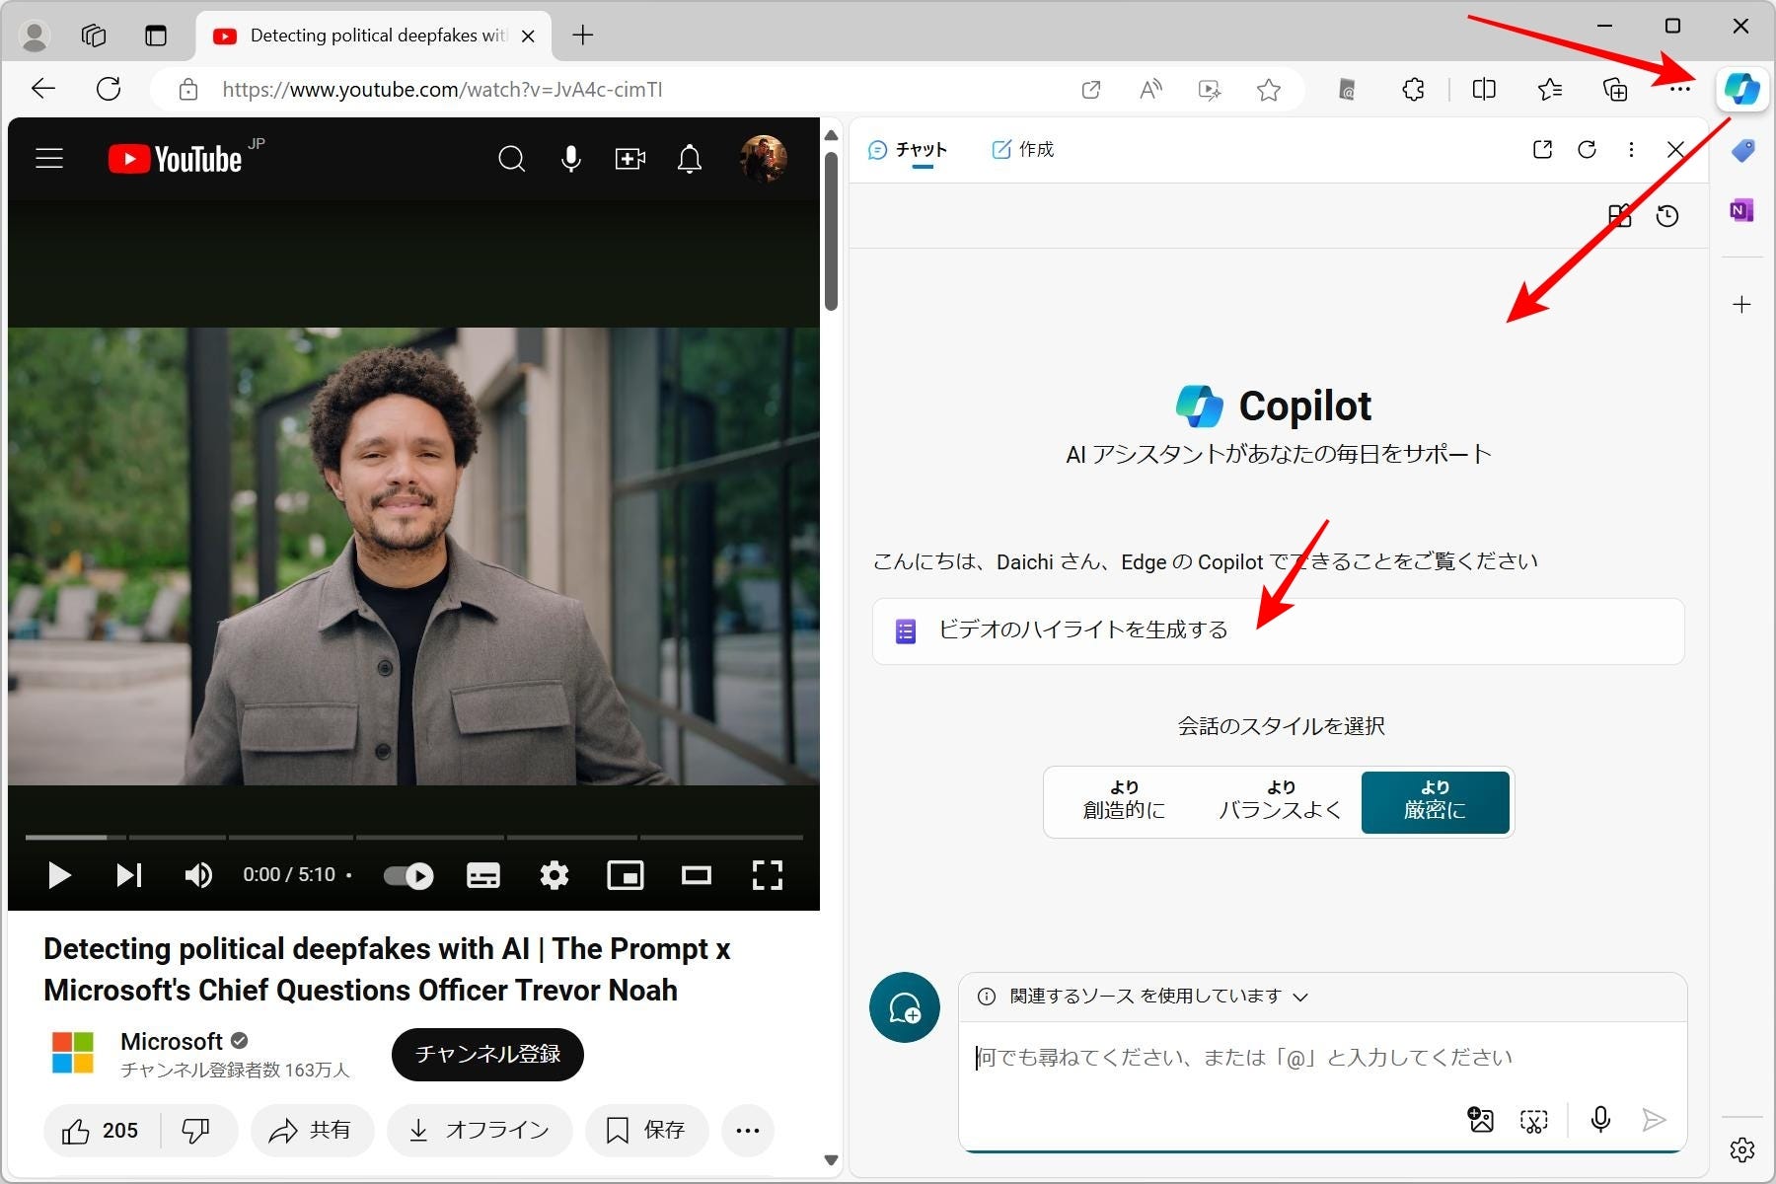Image resolution: width=1776 pixels, height=1184 pixels.
Task: Switch to the 作成 tab
Action: pyautogui.click(x=1022, y=149)
